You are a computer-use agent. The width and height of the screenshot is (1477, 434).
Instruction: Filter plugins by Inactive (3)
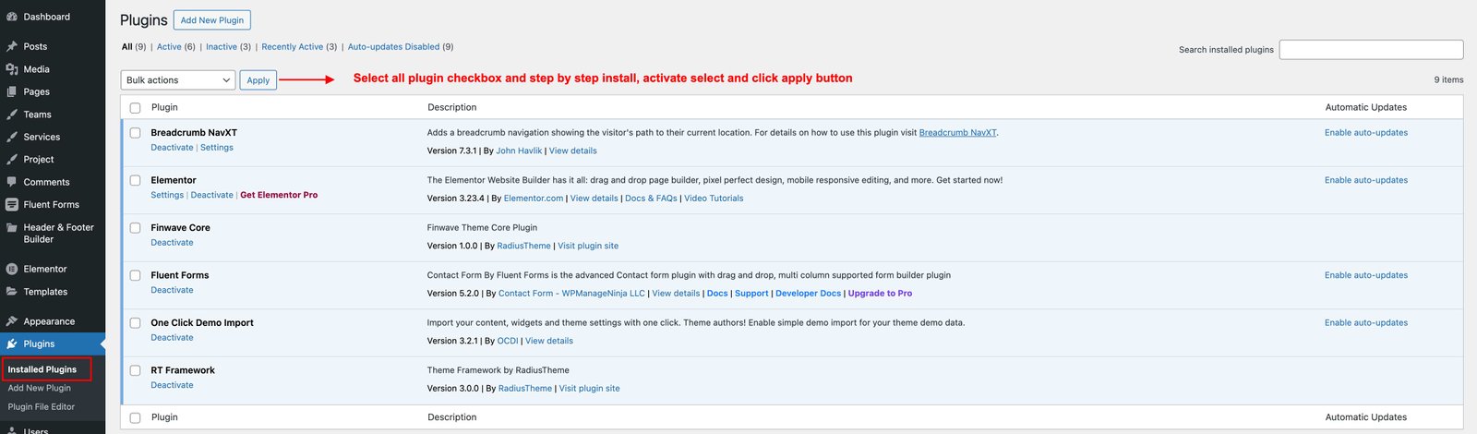[228, 46]
